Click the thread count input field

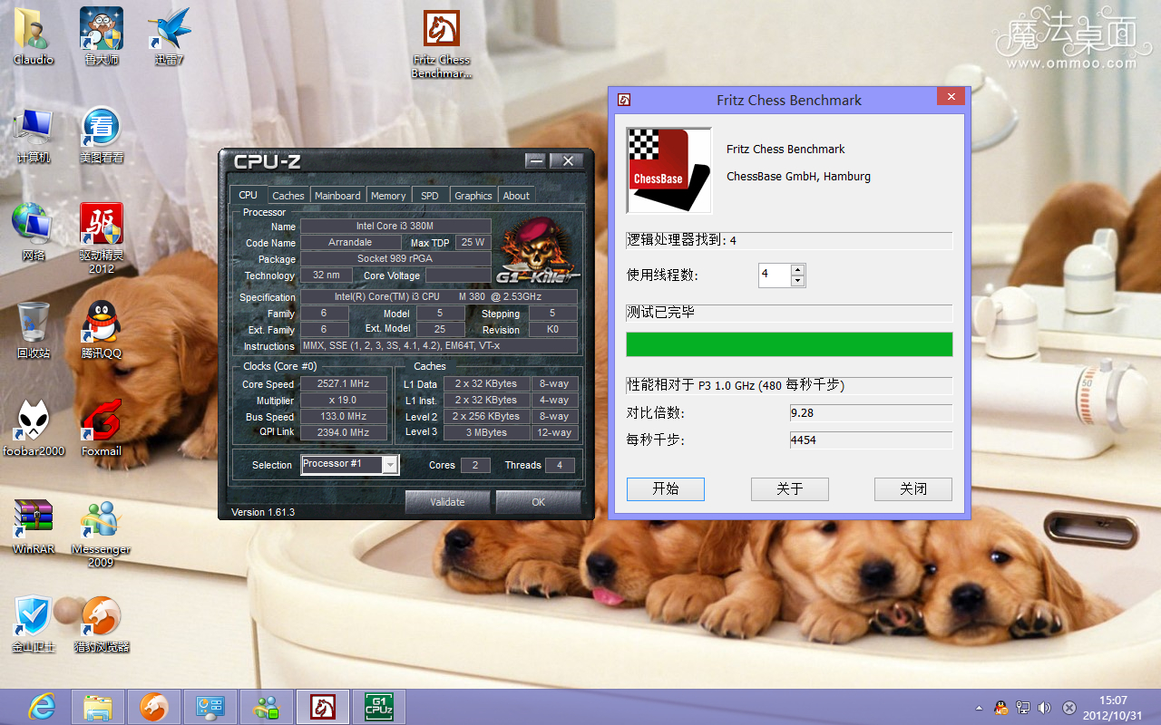(x=775, y=275)
